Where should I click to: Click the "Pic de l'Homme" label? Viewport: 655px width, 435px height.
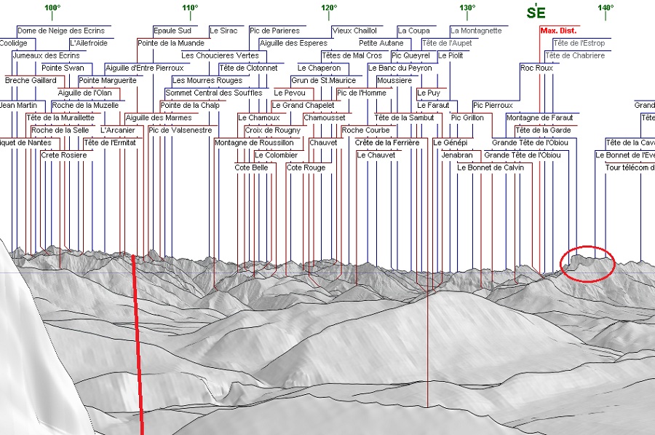pyautogui.click(x=362, y=93)
